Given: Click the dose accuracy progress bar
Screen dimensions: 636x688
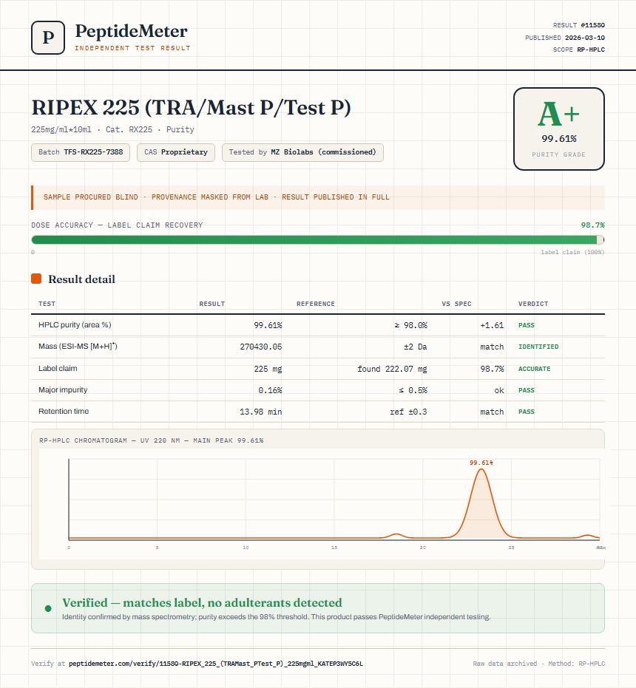Looking at the screenshot, I should [x=317, y=239].
